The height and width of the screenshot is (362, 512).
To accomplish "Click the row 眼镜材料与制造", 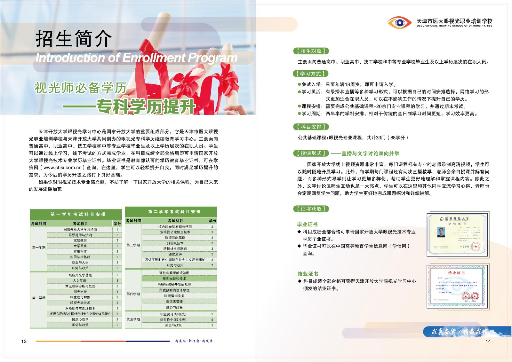I will [179, 249].
